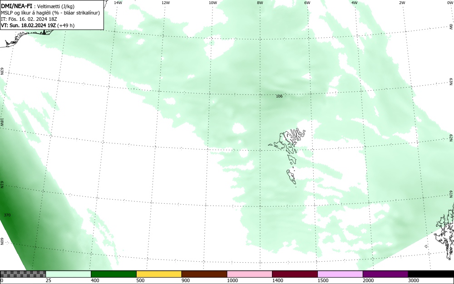Screen dimensions: 454x284
Task: Click legend tick value 2000
Action: pos(368,280)
